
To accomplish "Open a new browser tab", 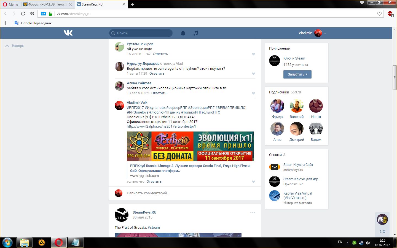I will pyautogui.click(x=132, y=4).
